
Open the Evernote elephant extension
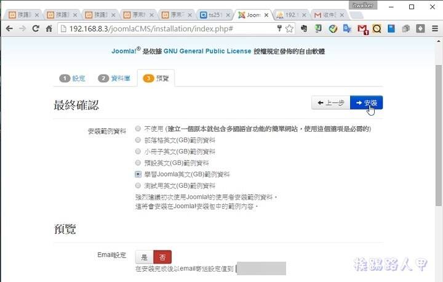point(304,28)
